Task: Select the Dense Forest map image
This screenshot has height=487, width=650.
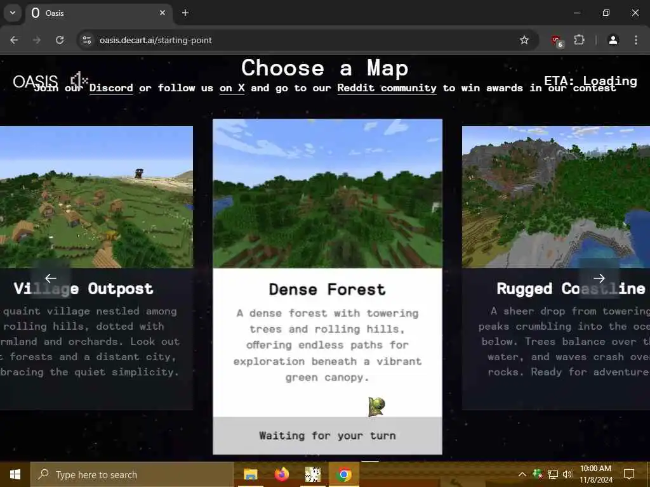Action: (x=328, y=193)
